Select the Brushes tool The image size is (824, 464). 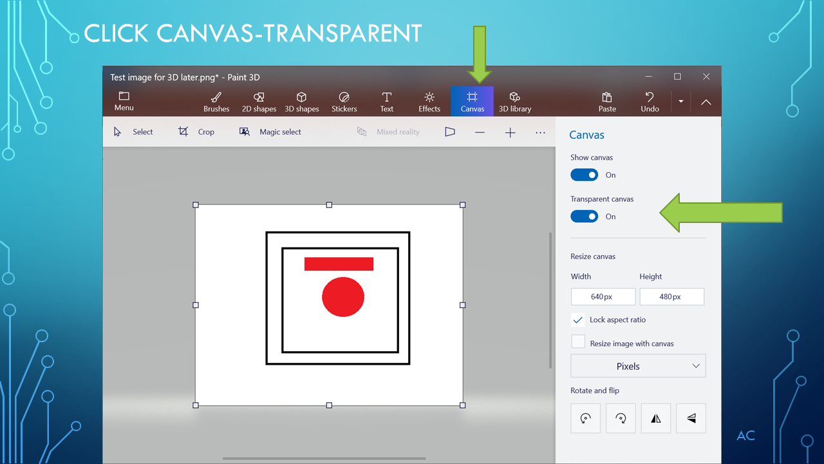(x=216, y=101)
